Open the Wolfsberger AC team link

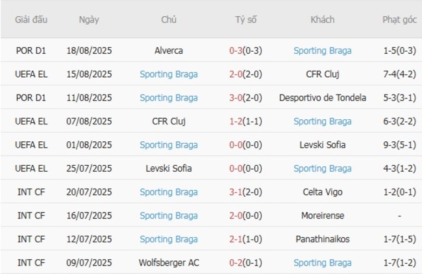tap(169, 262)
